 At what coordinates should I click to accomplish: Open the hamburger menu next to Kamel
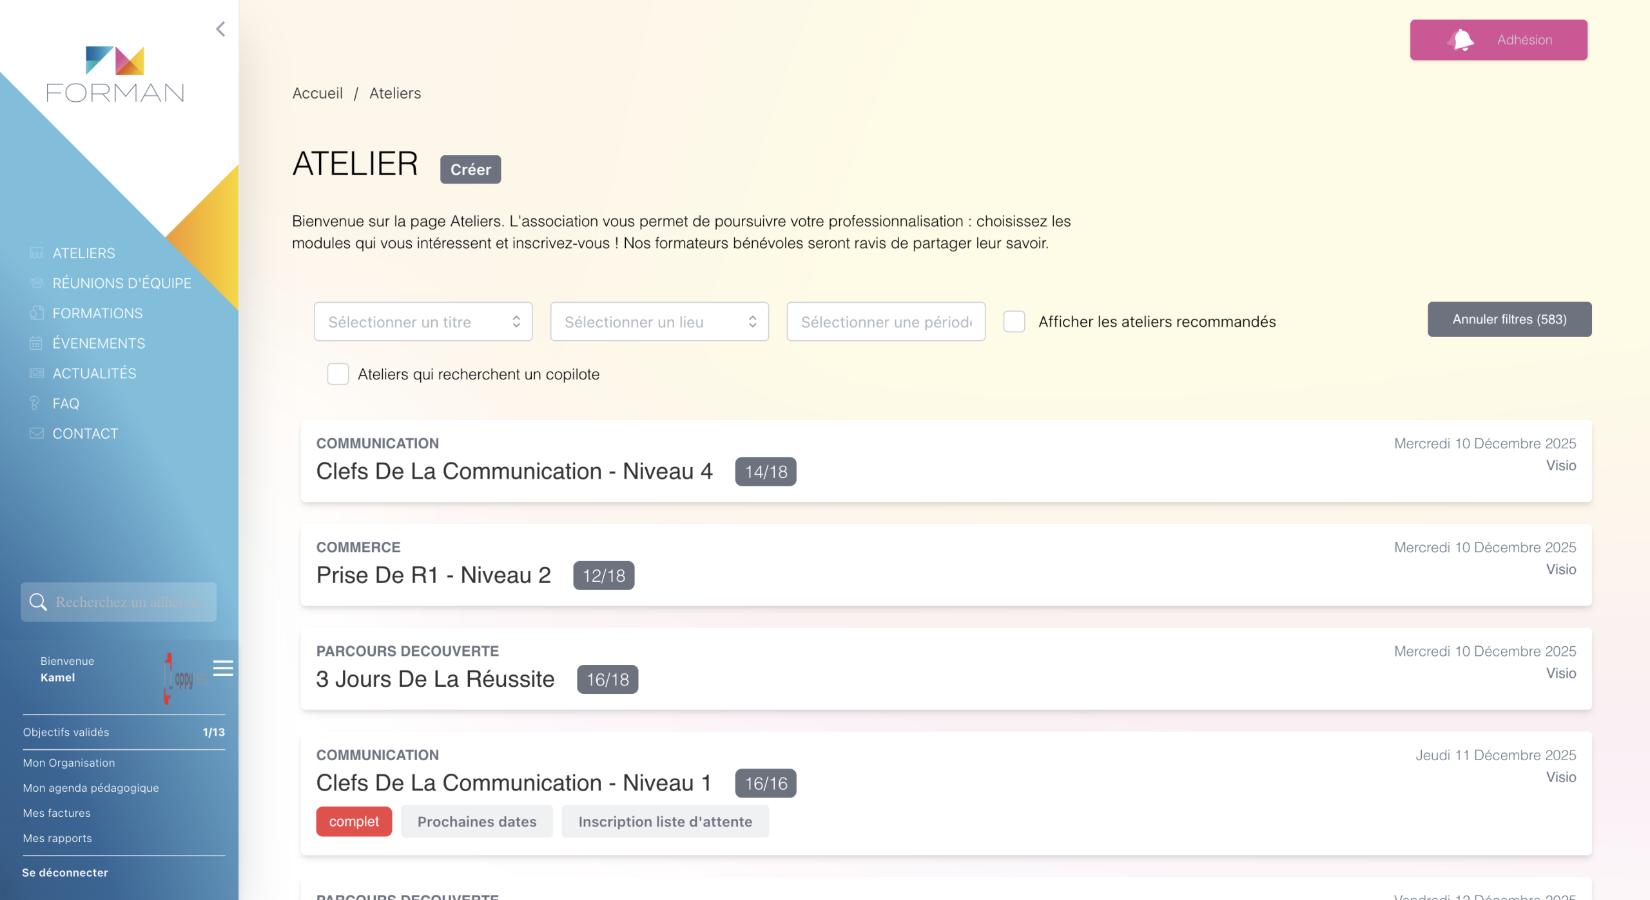click(222, 668)
